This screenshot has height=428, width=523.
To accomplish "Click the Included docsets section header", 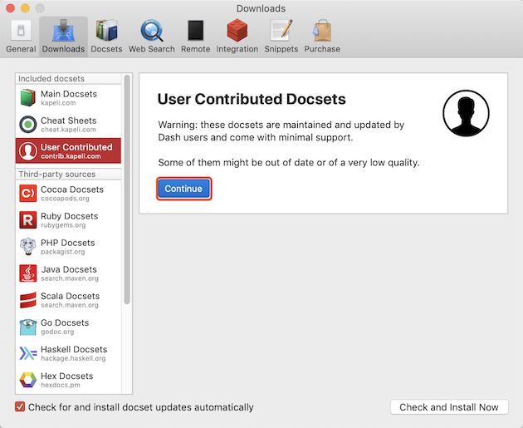I will pos(51,79).
